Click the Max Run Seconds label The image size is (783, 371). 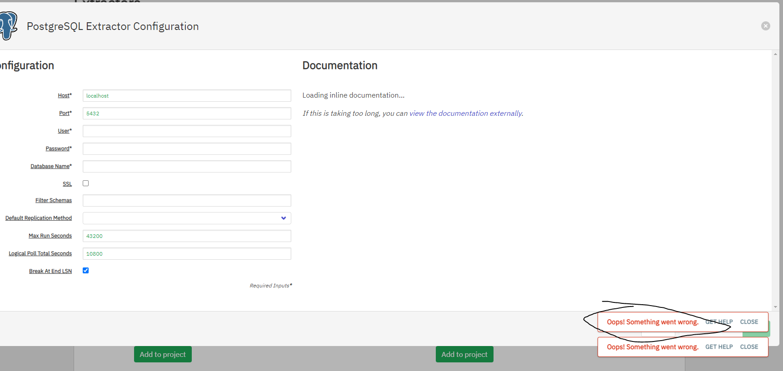coord(50,236)
